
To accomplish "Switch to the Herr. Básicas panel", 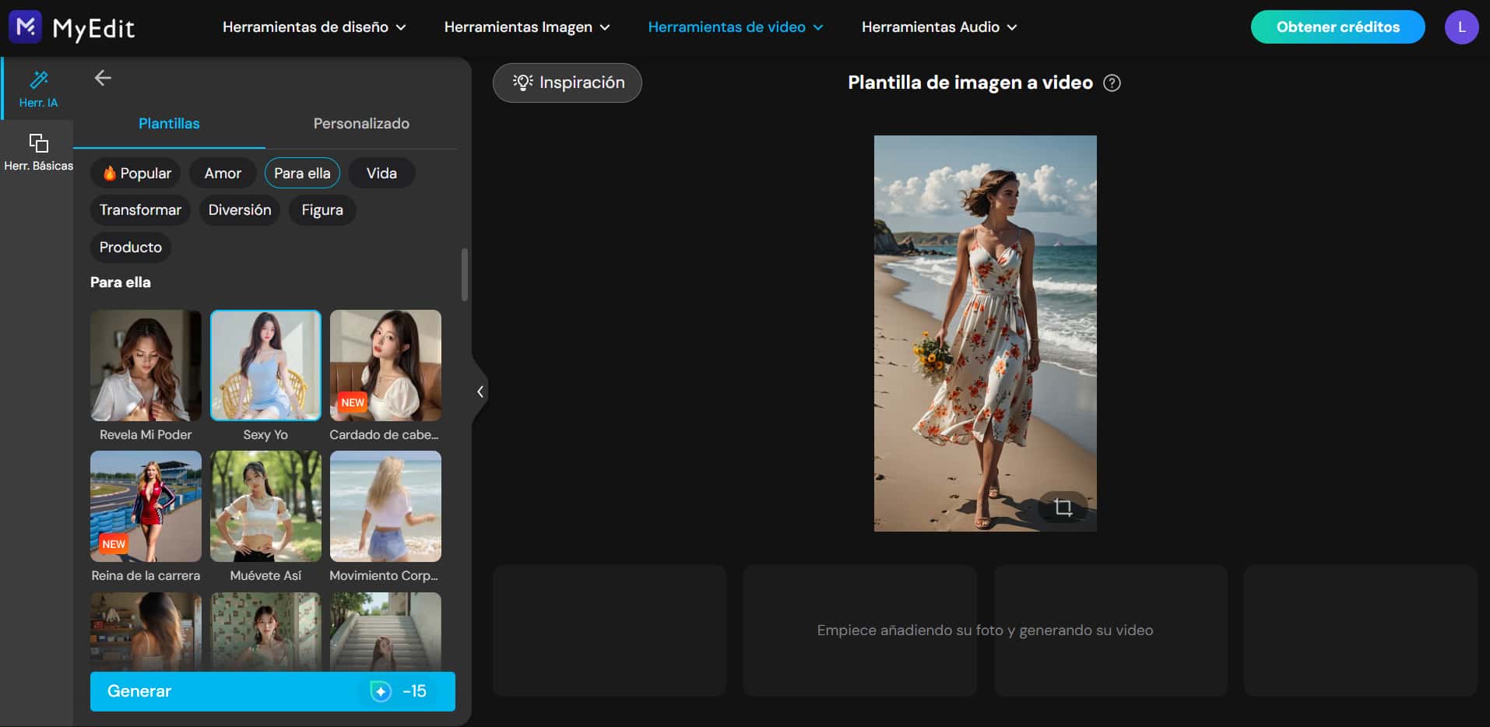I will pyautogui.click(x=37, y=150).
